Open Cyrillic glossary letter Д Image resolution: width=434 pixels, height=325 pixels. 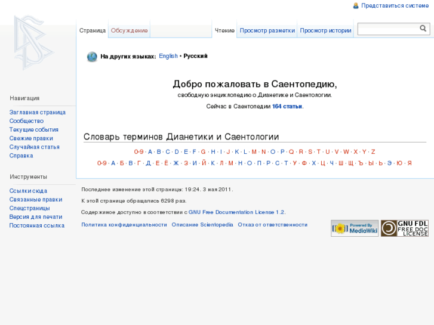(149, 163)
